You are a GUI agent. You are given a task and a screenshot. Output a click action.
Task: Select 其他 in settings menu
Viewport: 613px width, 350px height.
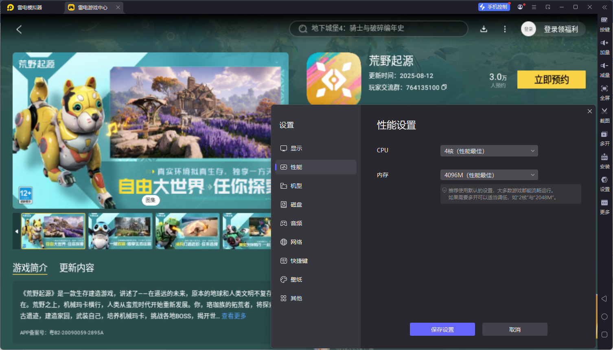click(316, 298)
